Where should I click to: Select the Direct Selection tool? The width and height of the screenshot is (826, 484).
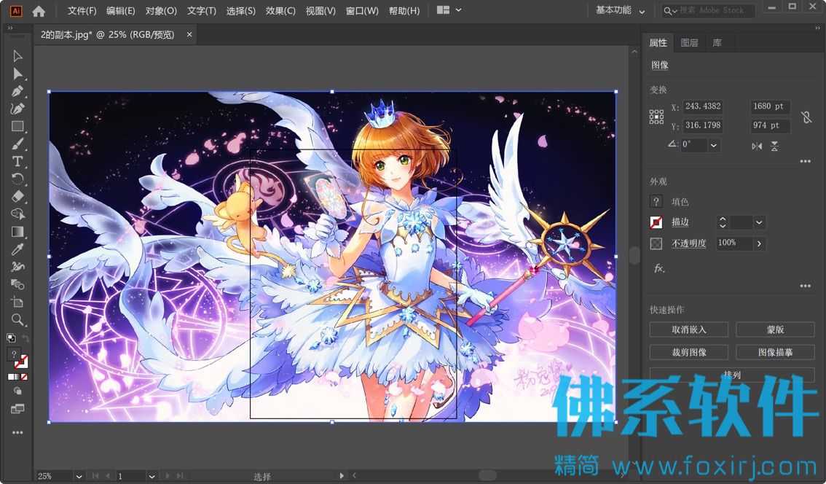[x=17, y=74]
